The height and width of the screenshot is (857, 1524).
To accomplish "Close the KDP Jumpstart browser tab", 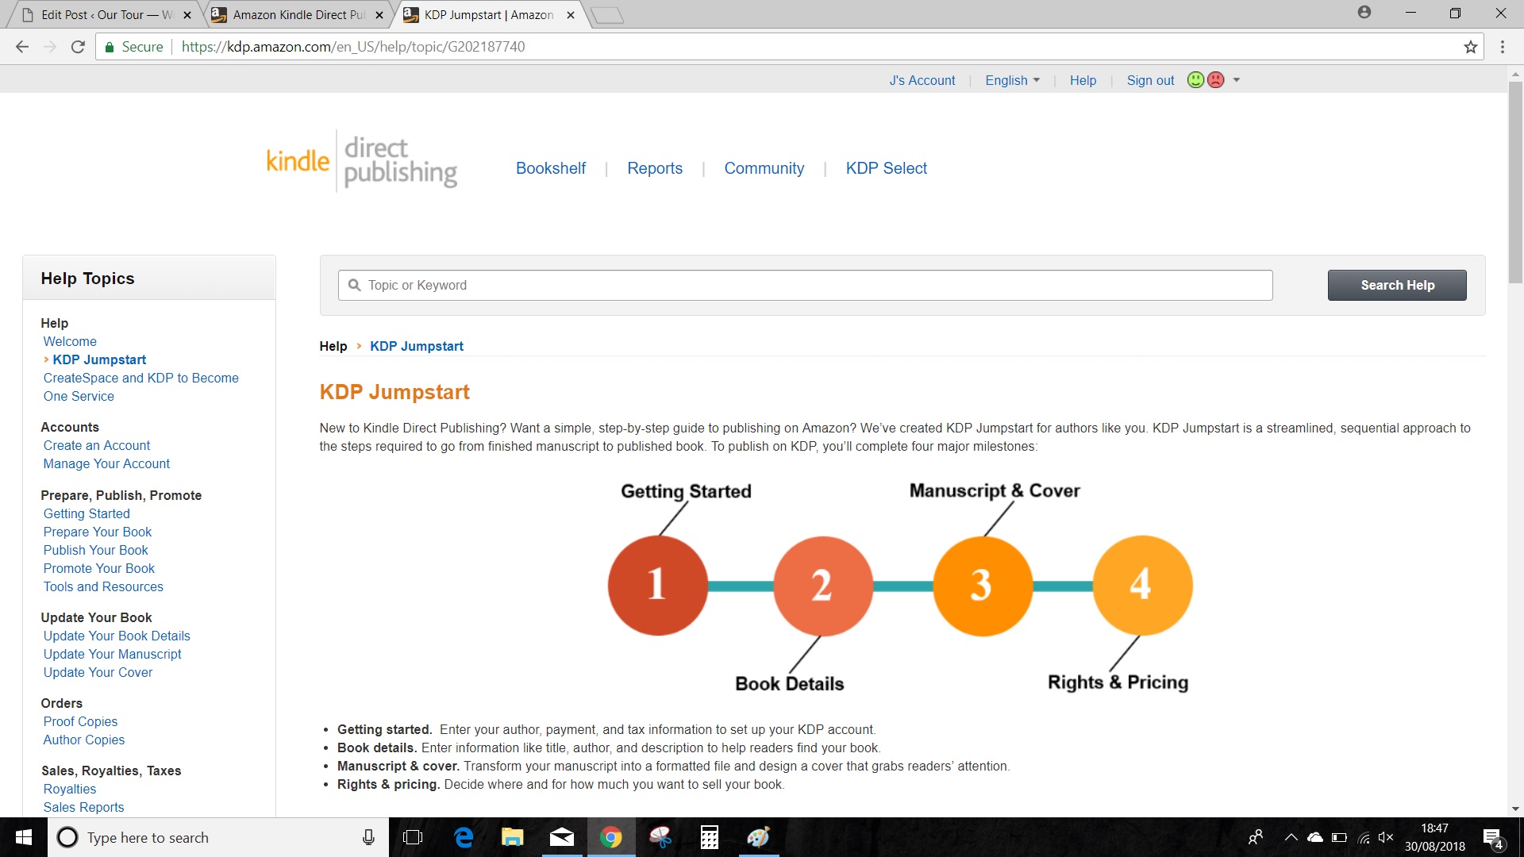I will 571,15.
